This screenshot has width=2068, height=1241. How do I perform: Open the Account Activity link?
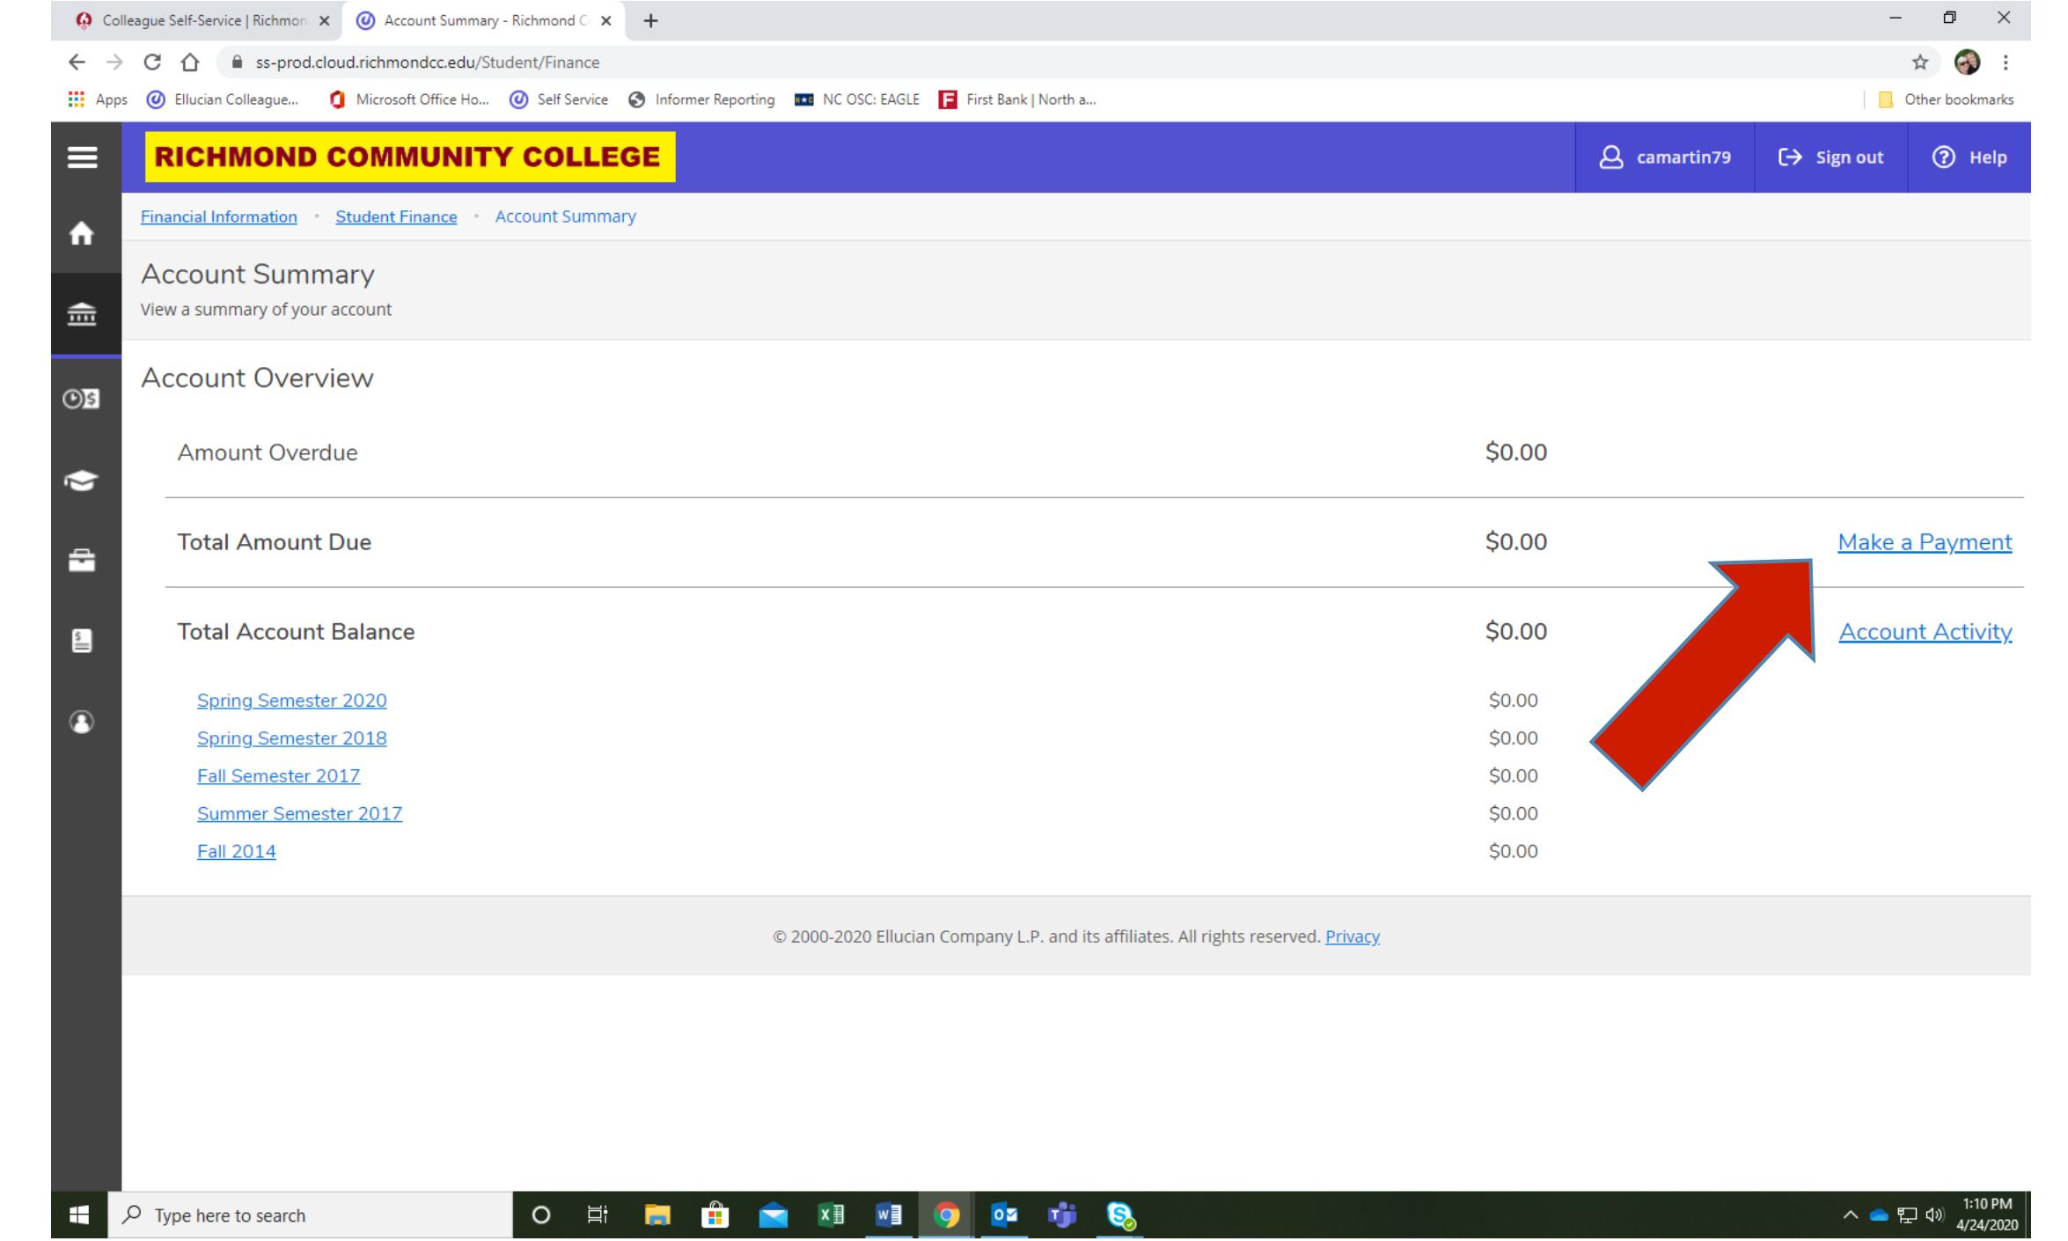pos(1925,632)
